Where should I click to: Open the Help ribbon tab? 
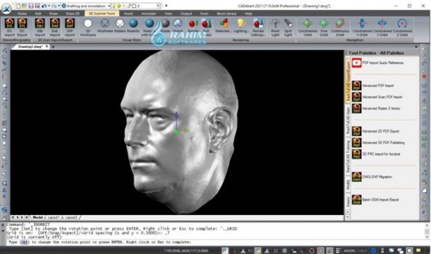click(x=248, y=14)
